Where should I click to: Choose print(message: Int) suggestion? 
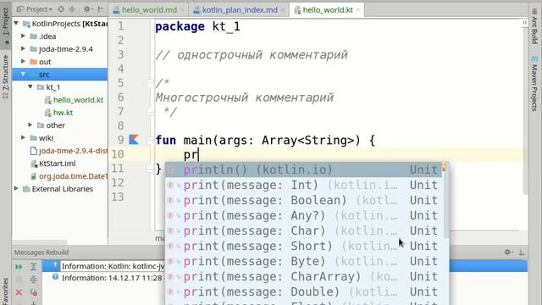pyautogui.click(x=303, y=185)
